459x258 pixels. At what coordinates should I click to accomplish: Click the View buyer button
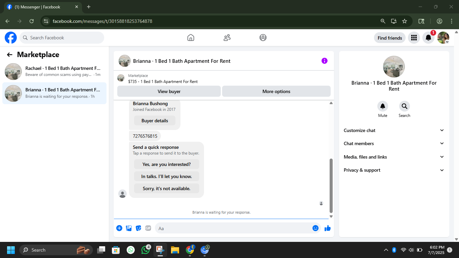tap(169, 91)
